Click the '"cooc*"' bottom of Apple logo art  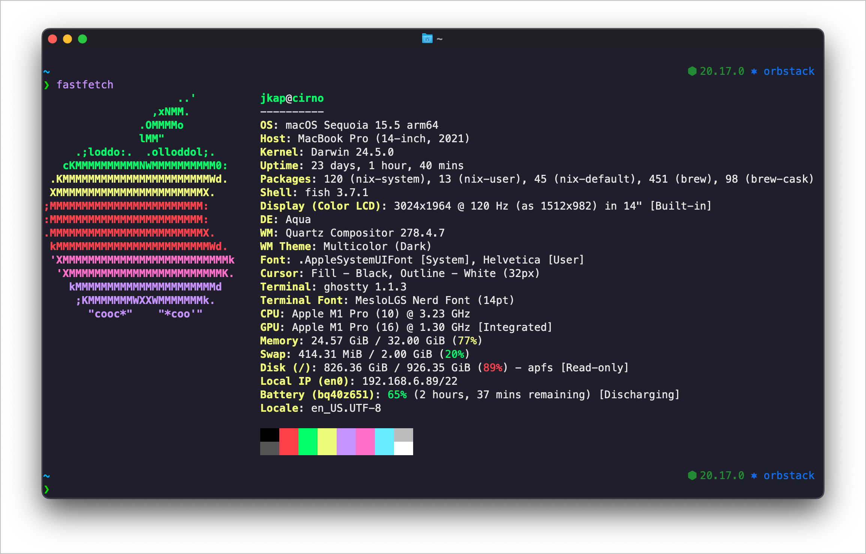(x=110, y=314)
